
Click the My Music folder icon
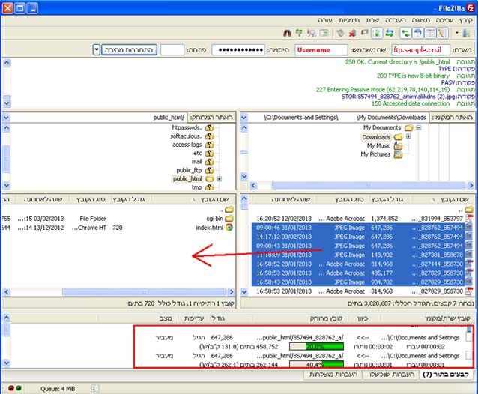(x=398, y=145)
